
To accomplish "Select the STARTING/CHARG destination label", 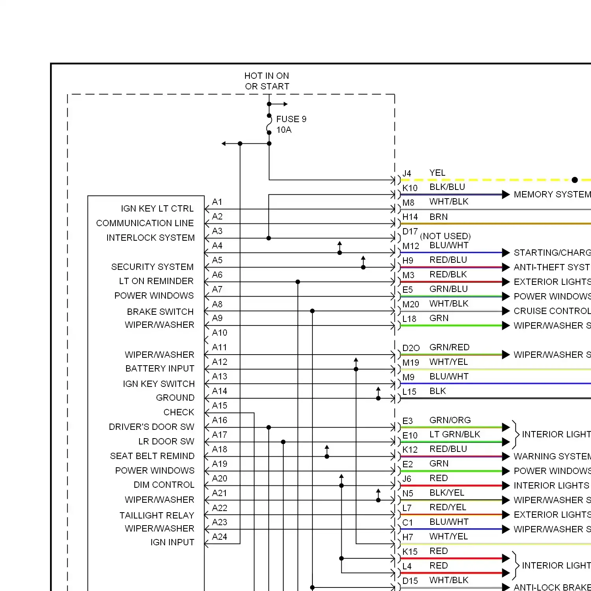I will [x=552, y=253].
